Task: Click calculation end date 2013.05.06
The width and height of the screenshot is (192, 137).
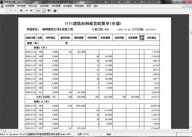Action: click(125, 30)
